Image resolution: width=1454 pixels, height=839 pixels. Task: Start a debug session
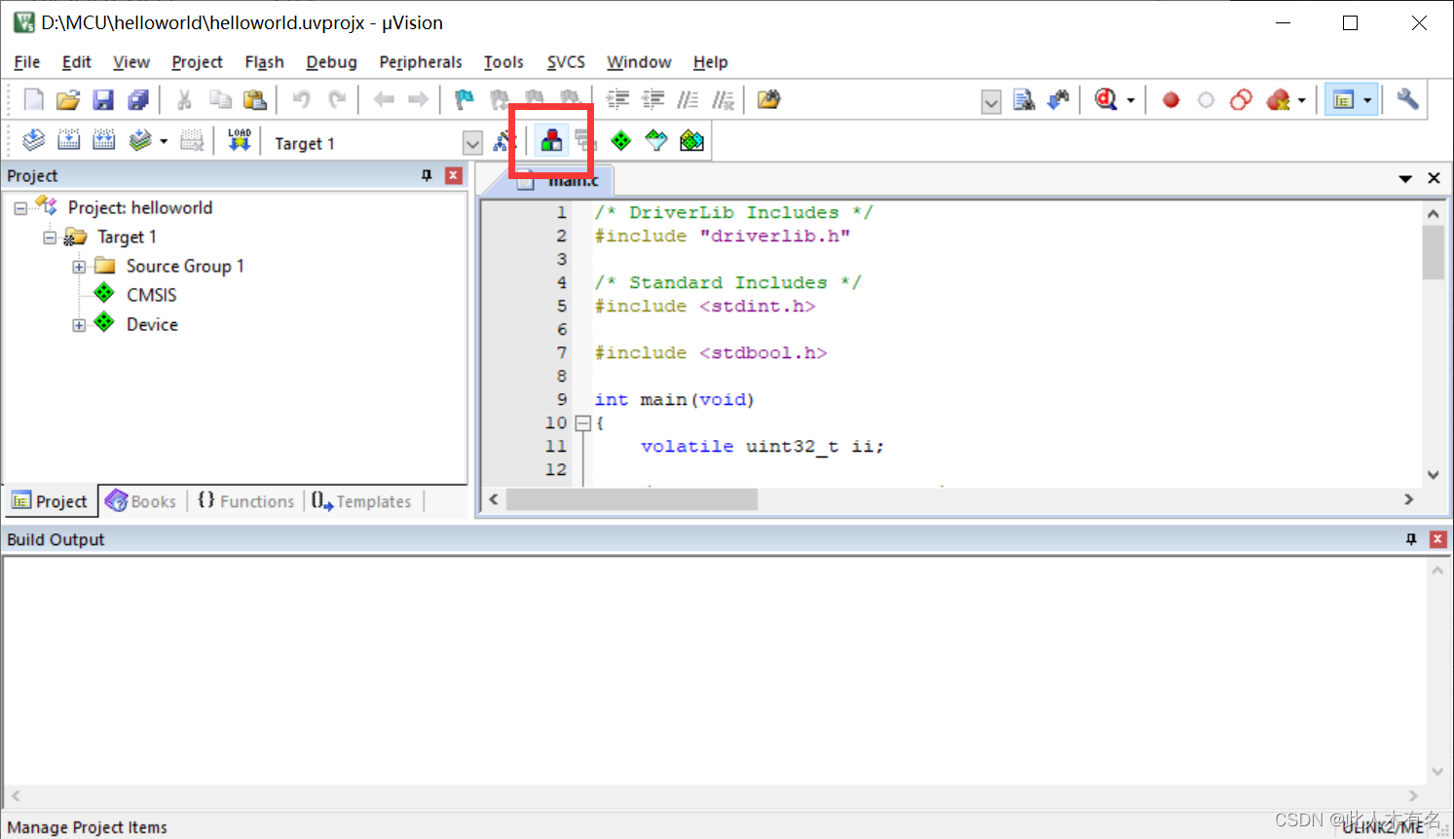pos(1105,99)
